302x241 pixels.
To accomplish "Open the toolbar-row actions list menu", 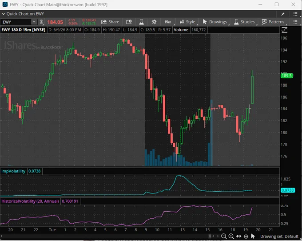I will click(x=295, y=22).
